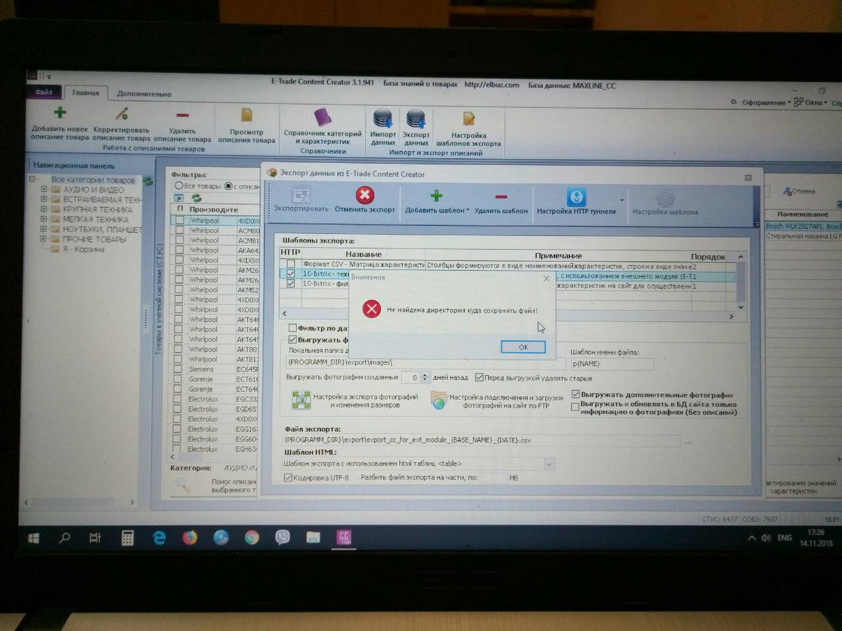The width and height of the screenshot is (842, 631).
Task: Open FTP photo upload settings icon
Action: (439, 400)
